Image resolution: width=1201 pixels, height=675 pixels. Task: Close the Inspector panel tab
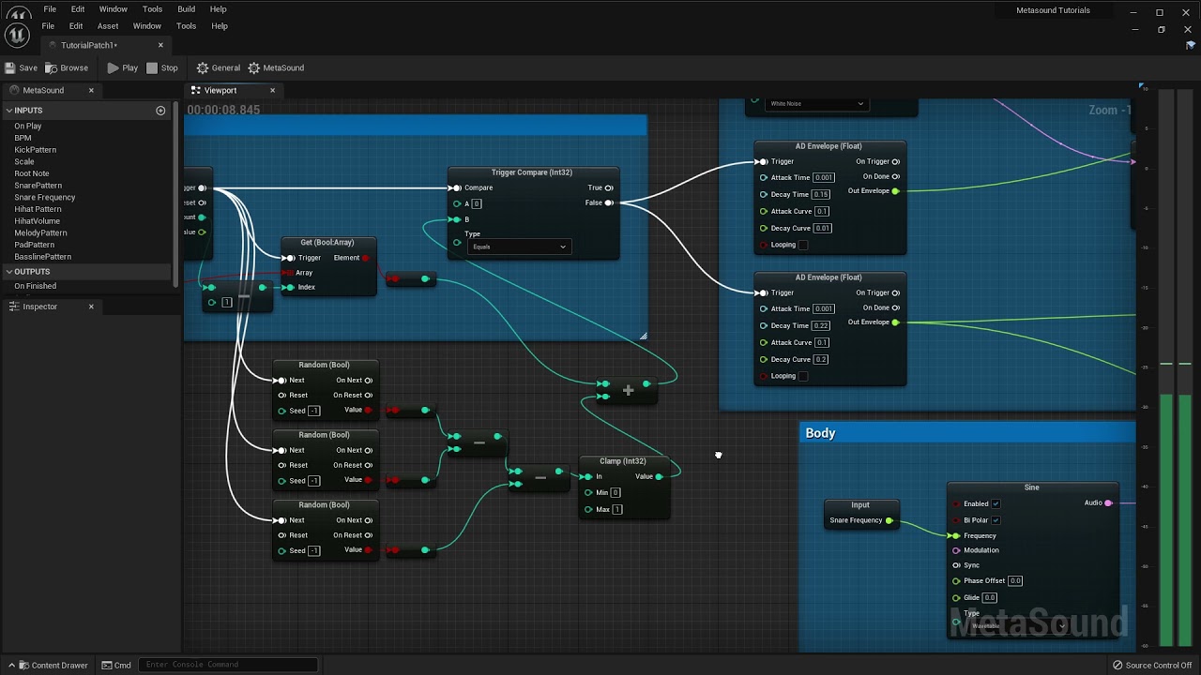91,307
